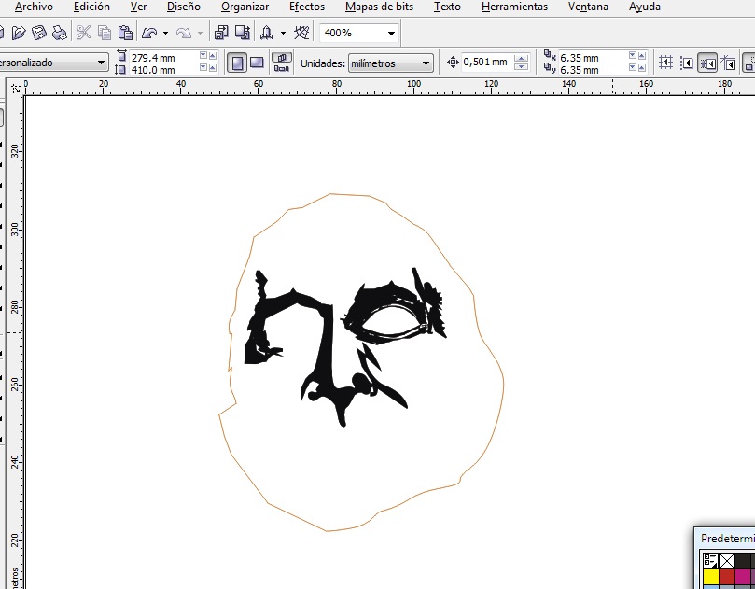Increase duplicate distance y 6.35 mm

(x=641, y=68)
